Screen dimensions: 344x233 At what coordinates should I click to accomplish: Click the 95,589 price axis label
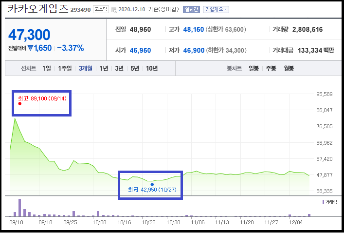click(324, 94)
